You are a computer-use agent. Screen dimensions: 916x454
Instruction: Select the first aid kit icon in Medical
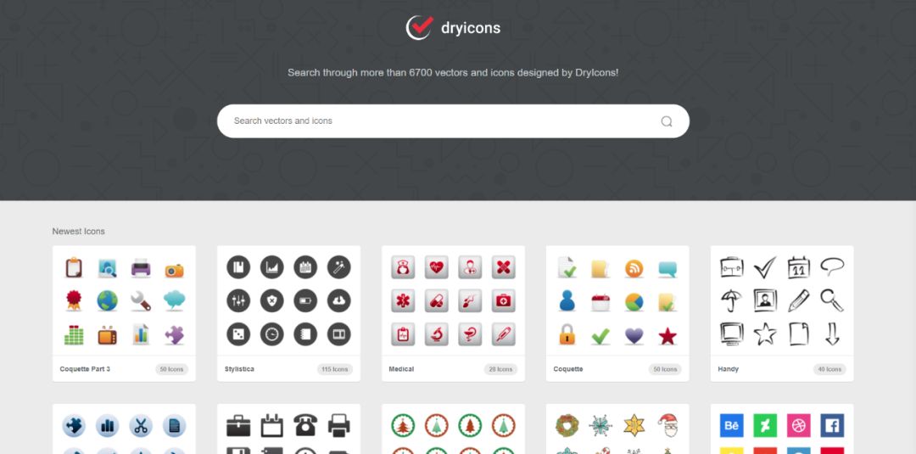[504, 300]
